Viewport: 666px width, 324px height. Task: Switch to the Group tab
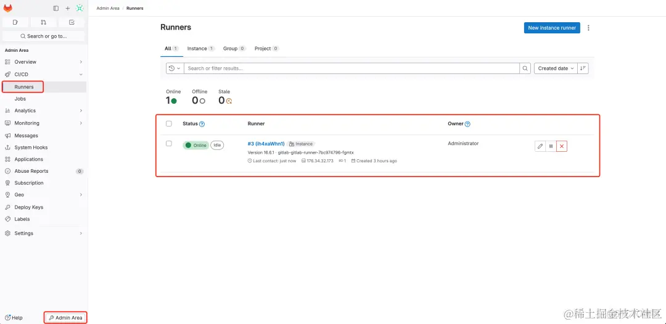pyautogui.click(x=234, y=49)
